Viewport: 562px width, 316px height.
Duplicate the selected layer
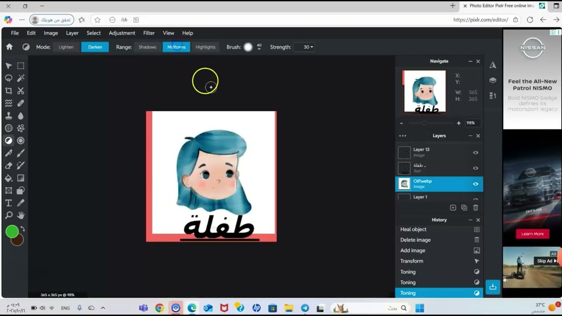(464, 208)
